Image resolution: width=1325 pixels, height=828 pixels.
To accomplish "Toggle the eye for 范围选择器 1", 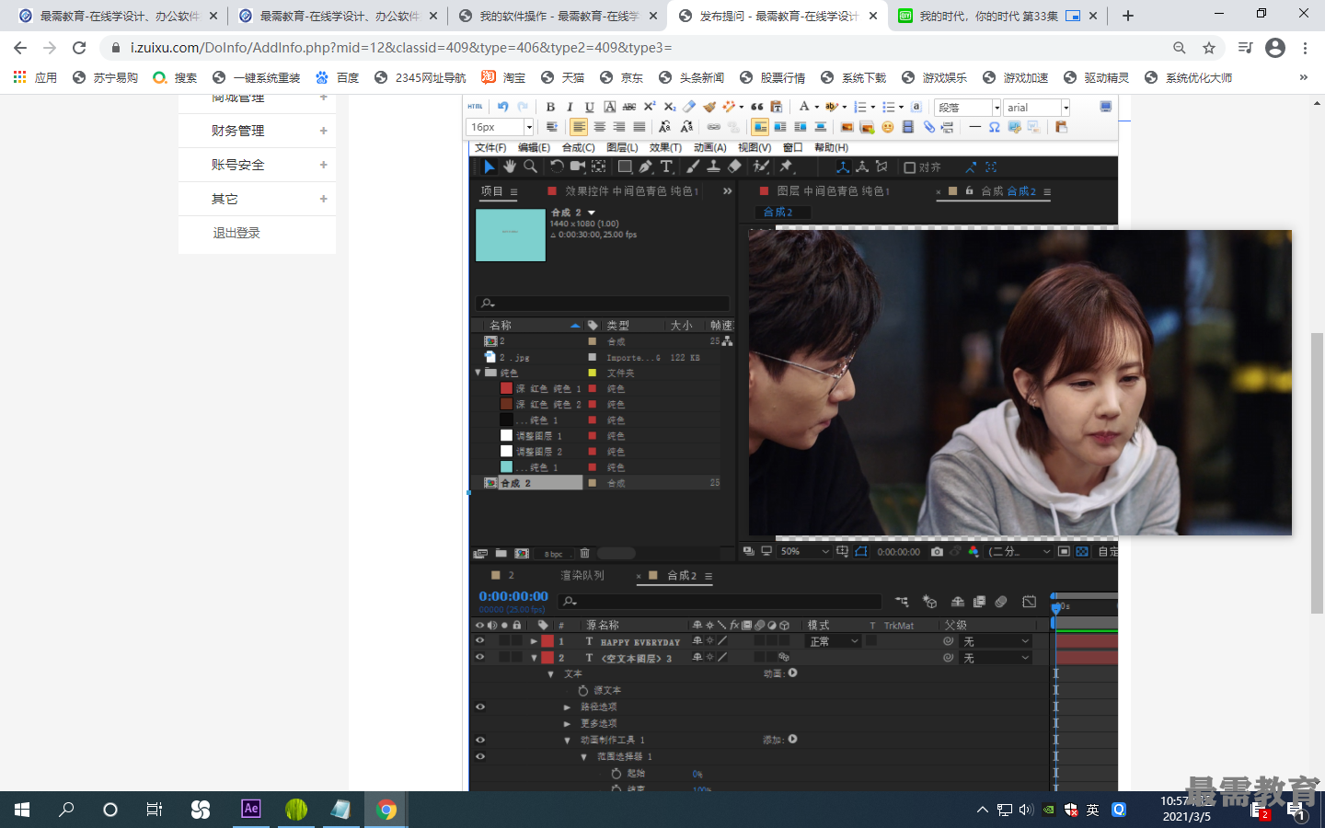I will click(479, 756).
